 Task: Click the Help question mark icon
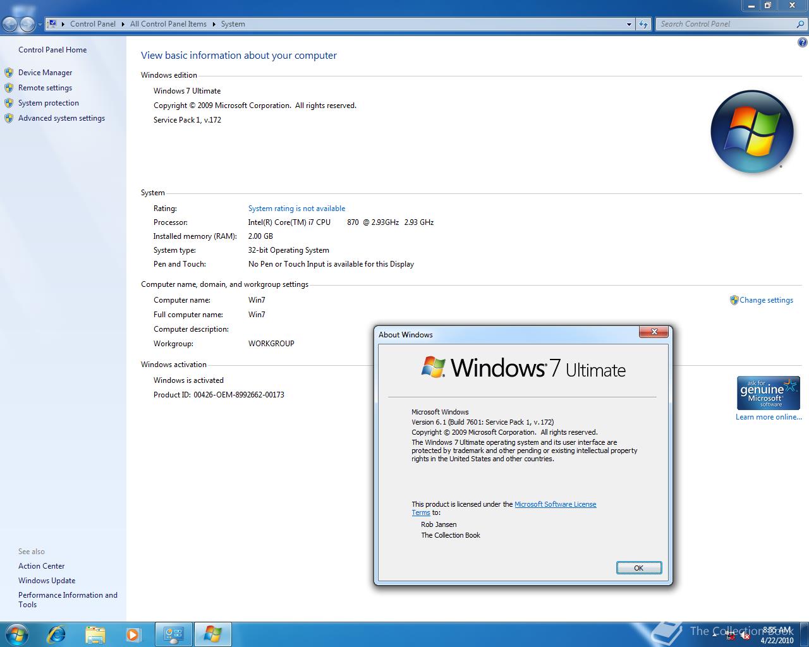[801, 42]
